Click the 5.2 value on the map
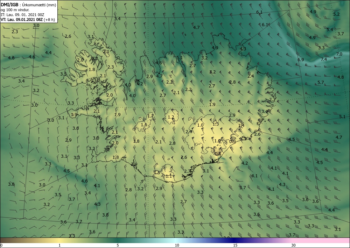 336,14
